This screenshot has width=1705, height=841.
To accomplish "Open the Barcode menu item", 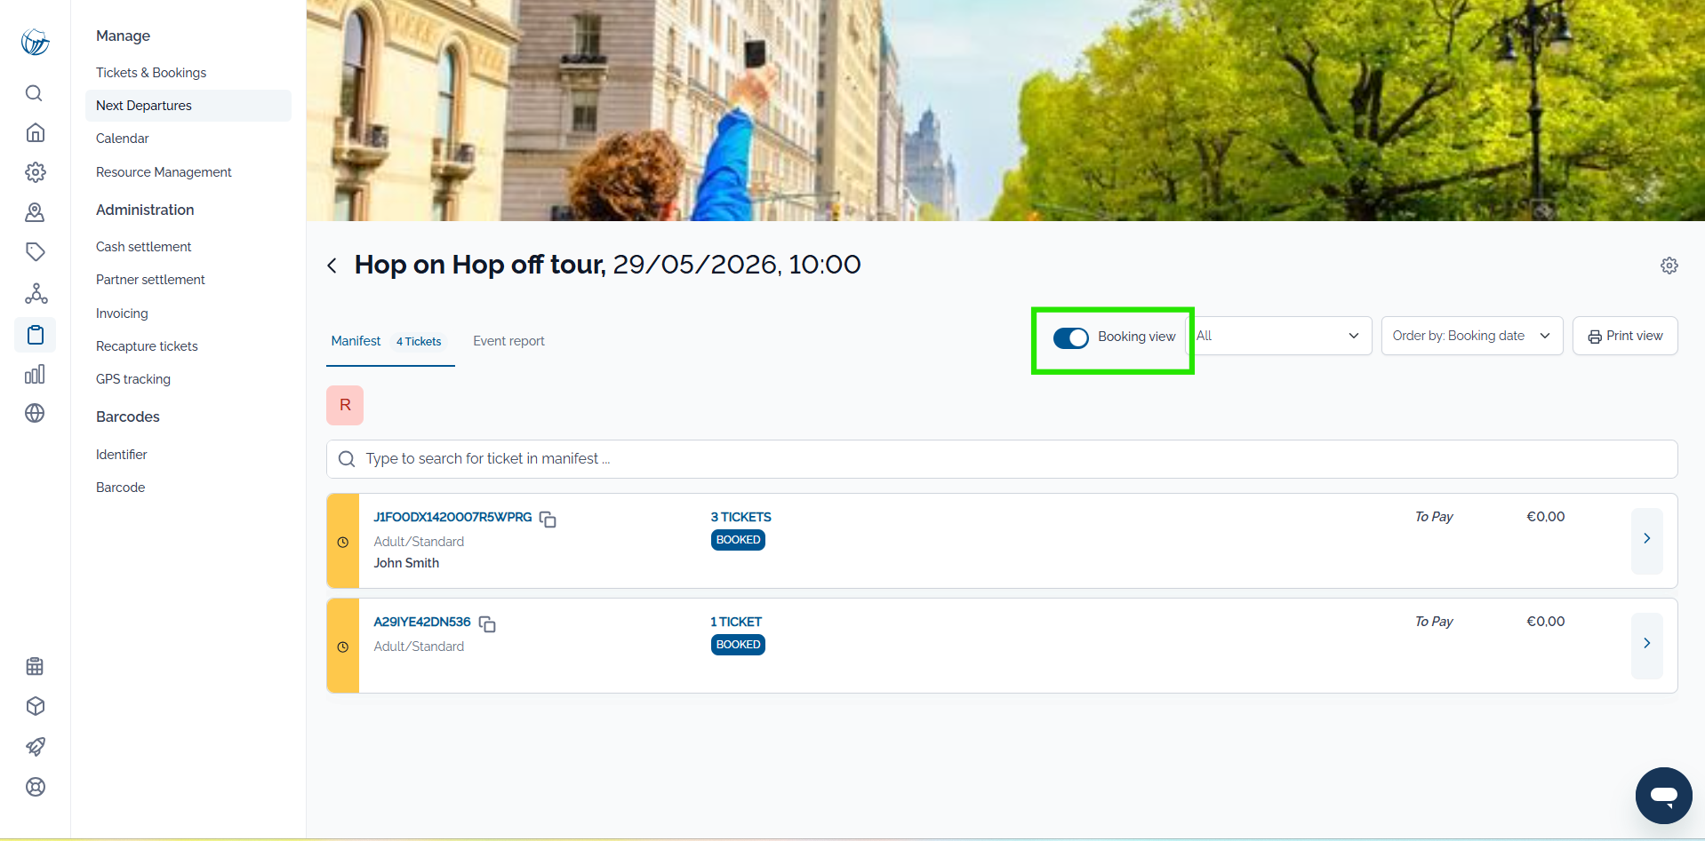I will 121,488.
